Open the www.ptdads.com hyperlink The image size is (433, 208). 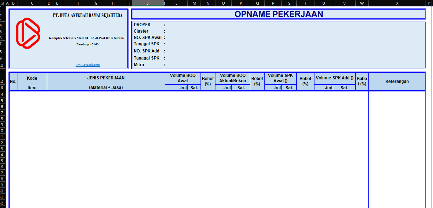88,64
